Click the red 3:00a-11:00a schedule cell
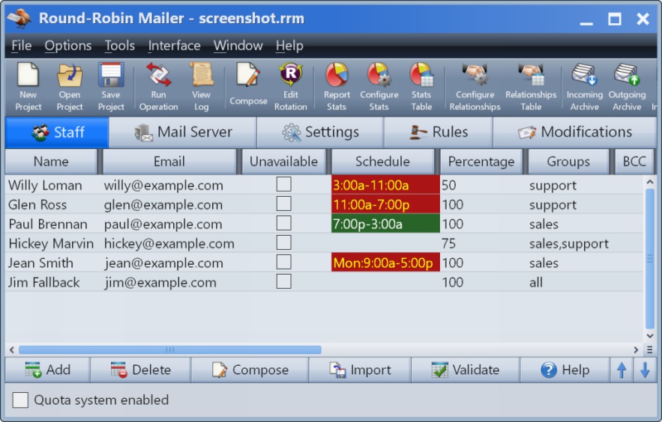Image resolution: width=662 pixels, height=422 pixels. pos(385,185)
